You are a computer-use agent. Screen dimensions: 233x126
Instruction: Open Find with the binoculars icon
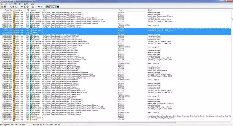[x=38, y=7]
